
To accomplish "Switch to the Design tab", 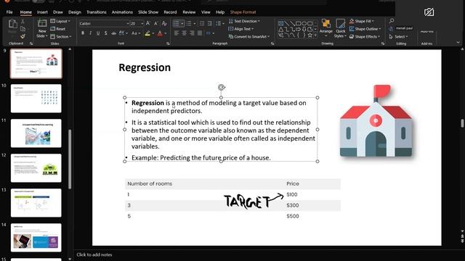I will coord(74,12).
